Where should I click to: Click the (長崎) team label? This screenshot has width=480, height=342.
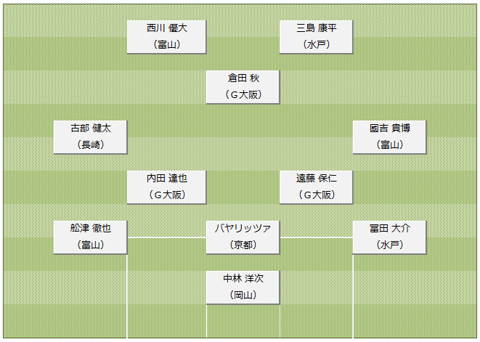point(91,144)
